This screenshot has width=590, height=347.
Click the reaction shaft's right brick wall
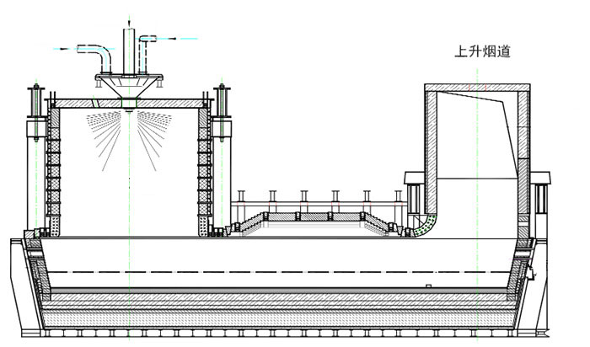coord(203,168)
